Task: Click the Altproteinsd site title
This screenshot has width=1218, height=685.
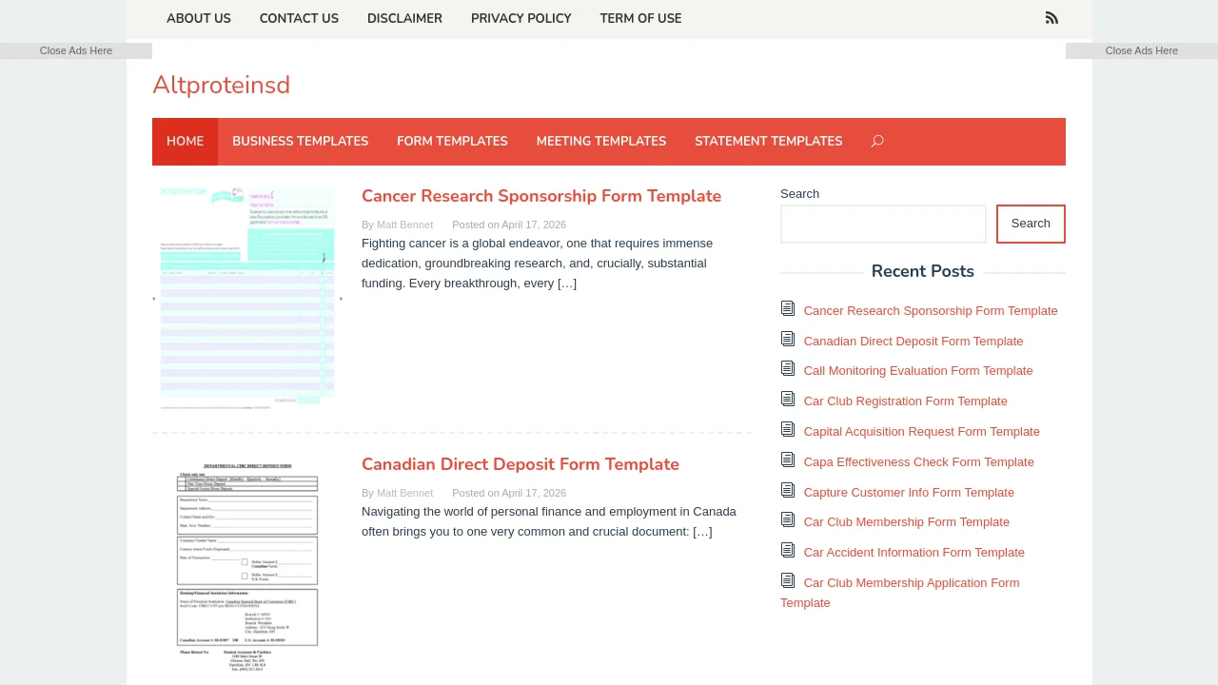Action: pyautogui.click(x=221, y=85)
